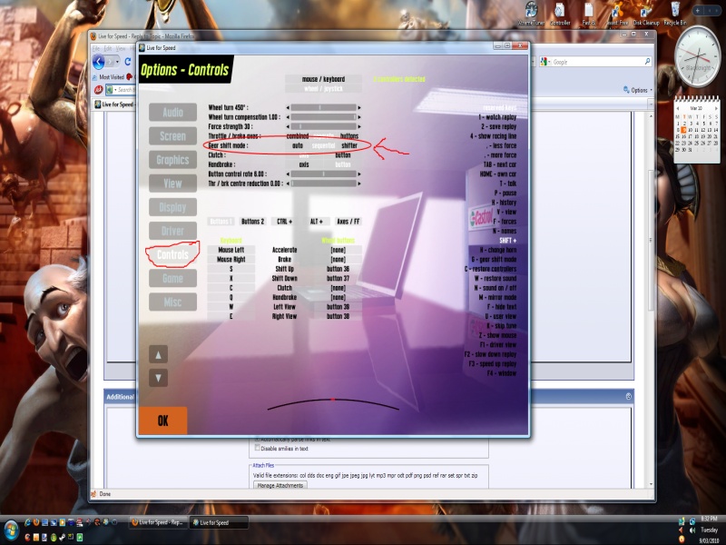
Task: Click the Force strength 30 slider
Action: click(x=323, y=126)
